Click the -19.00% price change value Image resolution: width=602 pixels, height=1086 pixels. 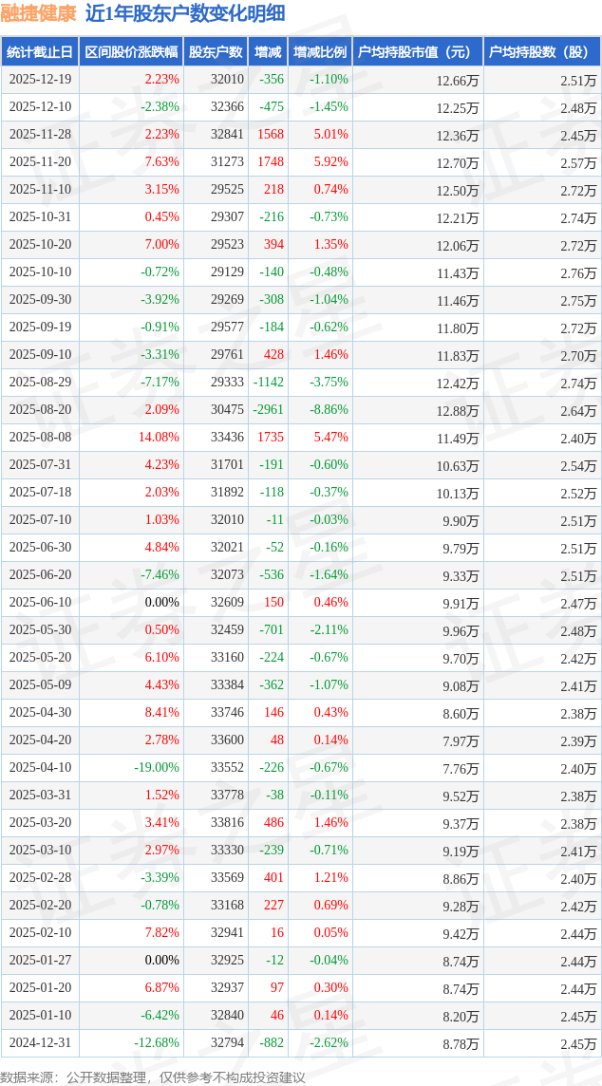tap(157, 768)
